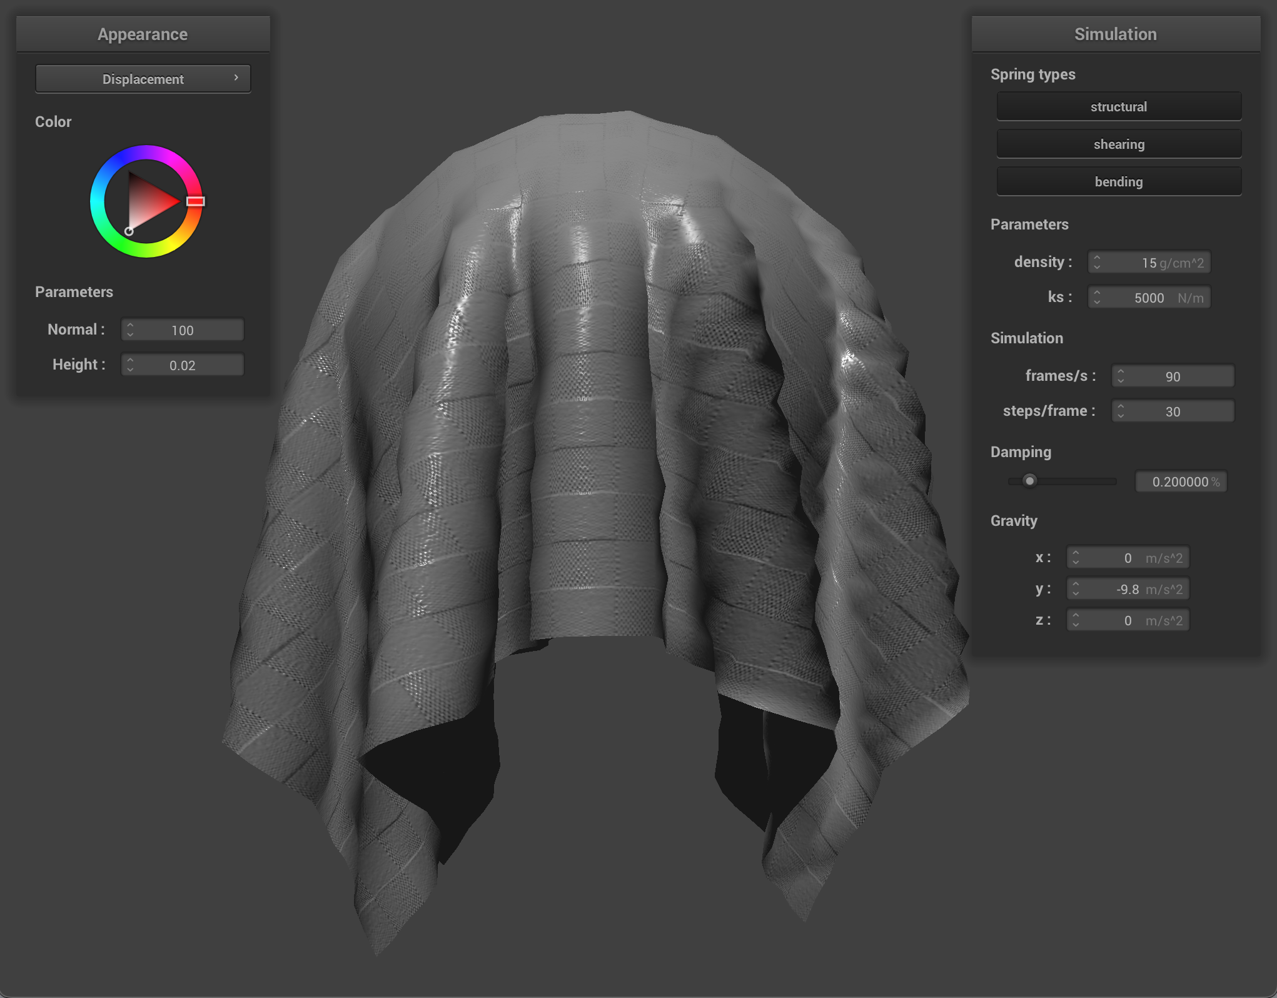Image resolution: width=1277 pixels, height=998 pixels.
Task: Click the Normal stepper arrows
Action: pyautogui.click(x=130, y=330)
